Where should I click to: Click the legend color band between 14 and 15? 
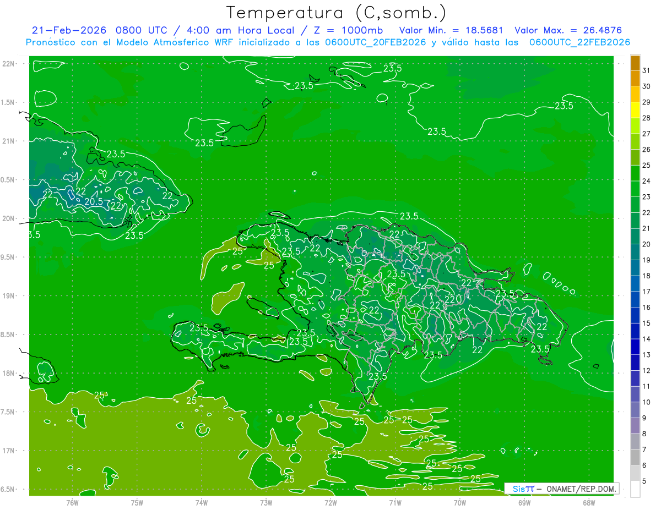[635, 331]
